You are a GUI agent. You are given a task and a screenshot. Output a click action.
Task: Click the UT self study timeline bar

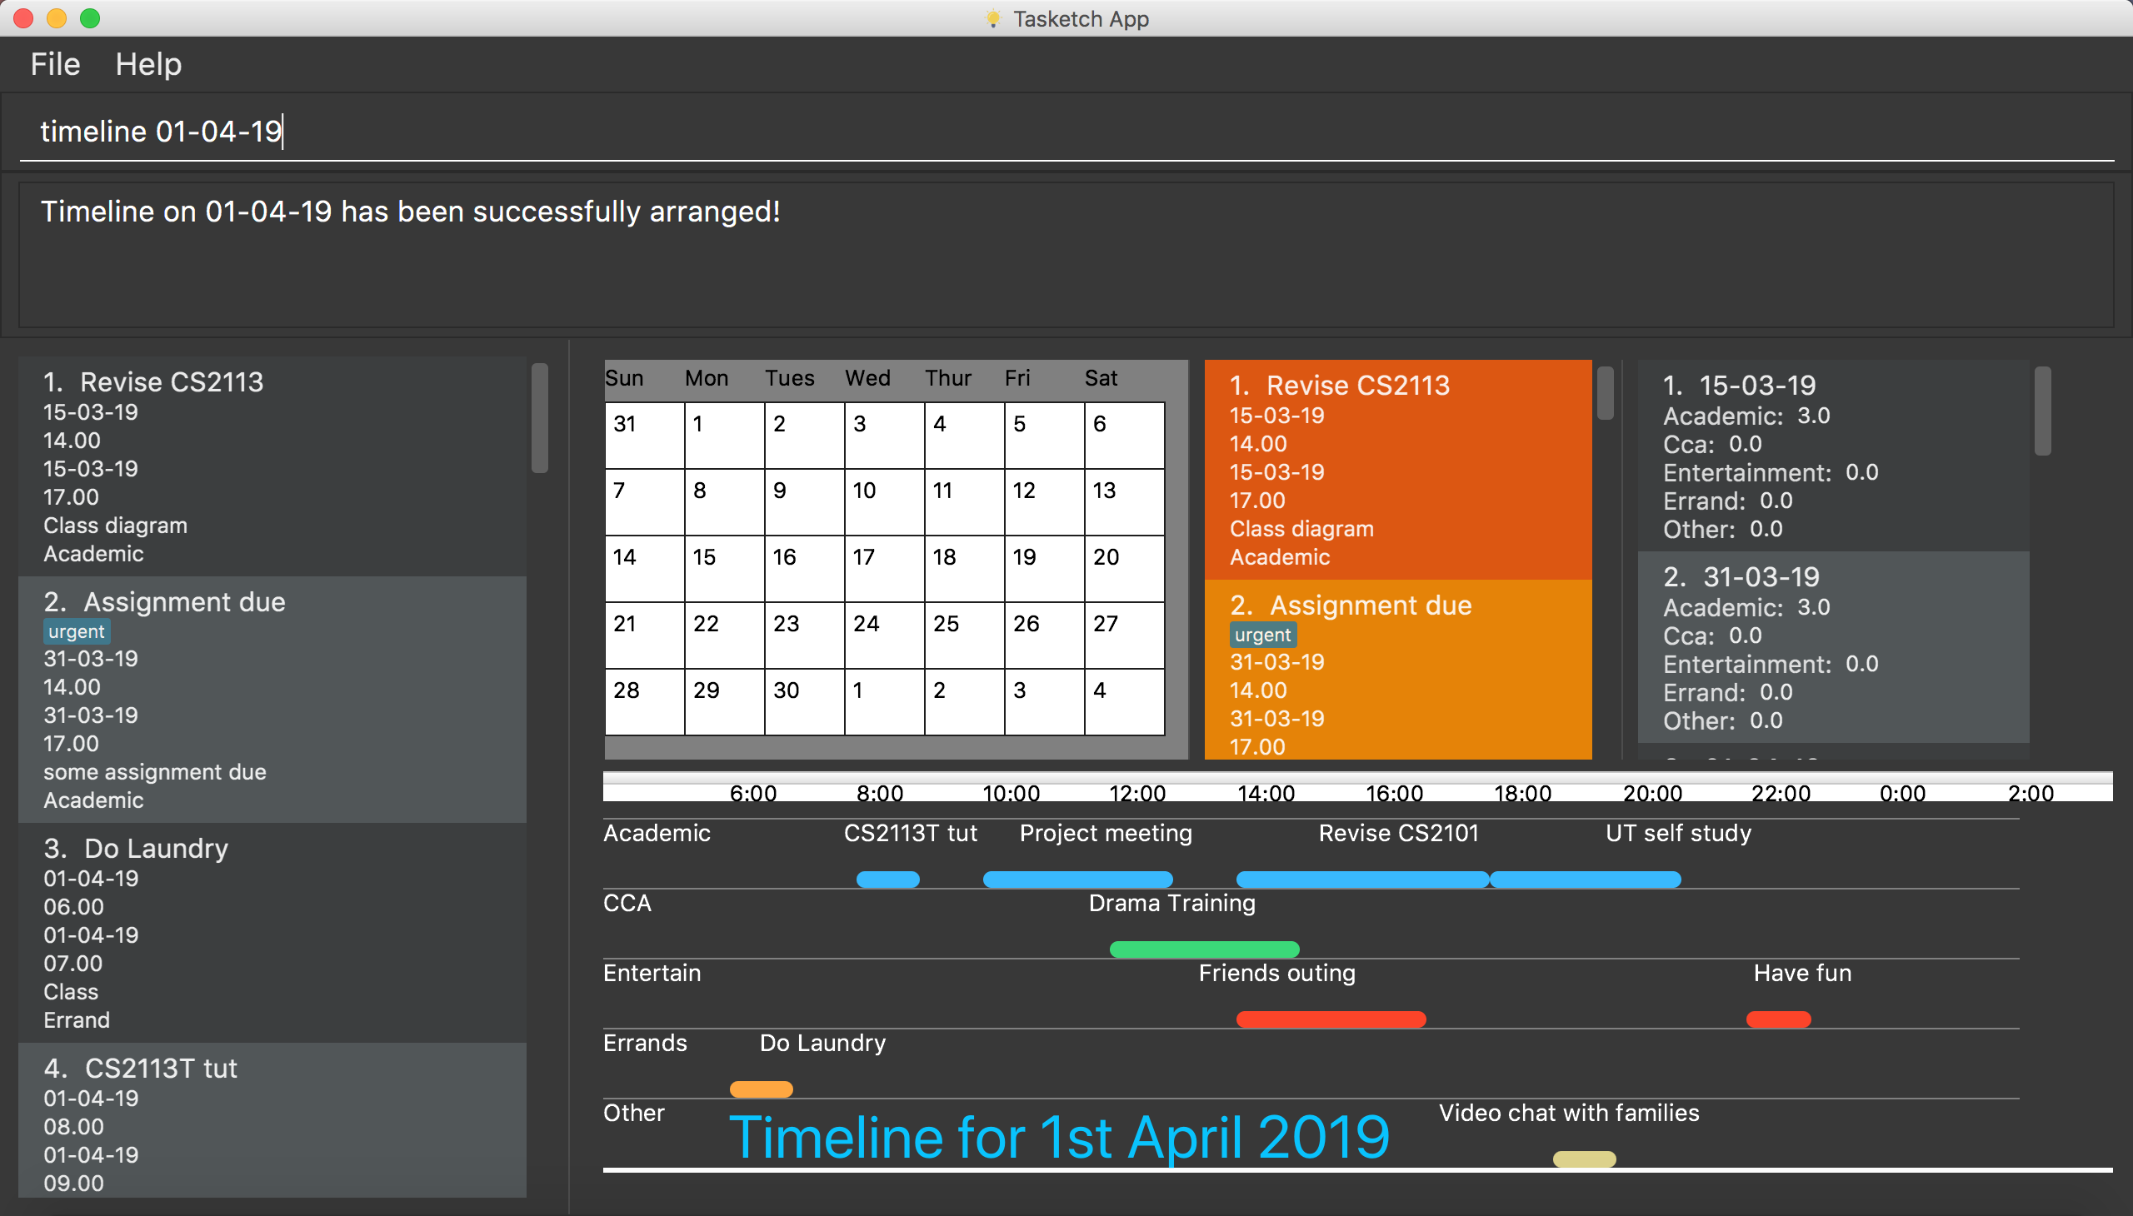pos(1586,880)
